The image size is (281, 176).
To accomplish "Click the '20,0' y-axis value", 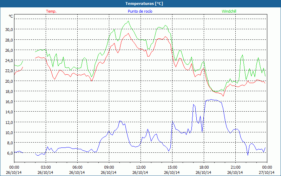I will coord(9,81).
